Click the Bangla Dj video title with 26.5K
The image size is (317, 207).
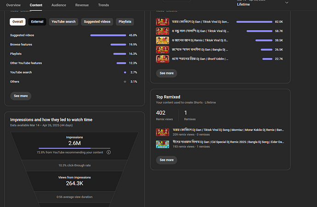pyautogui.click(x=200, y=50)
